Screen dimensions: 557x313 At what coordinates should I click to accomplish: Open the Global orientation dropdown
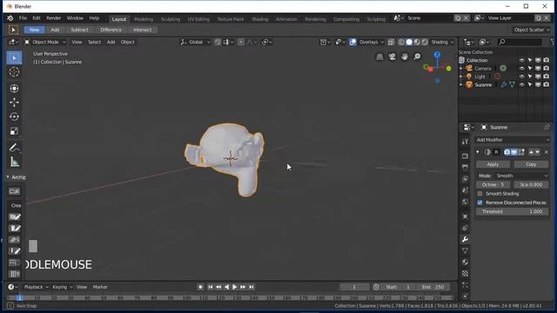click(195, 43)
